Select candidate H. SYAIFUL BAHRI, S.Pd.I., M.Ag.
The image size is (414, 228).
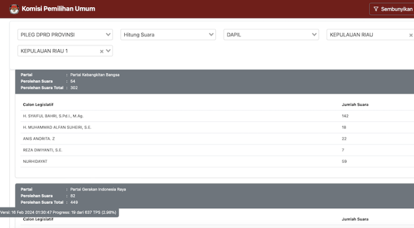pyautogui.click(x=53, y=116)
